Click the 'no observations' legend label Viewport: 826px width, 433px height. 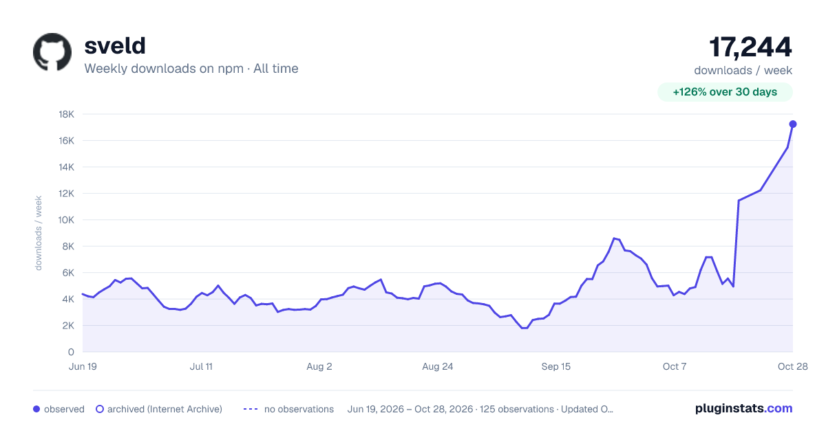(299, 409)
